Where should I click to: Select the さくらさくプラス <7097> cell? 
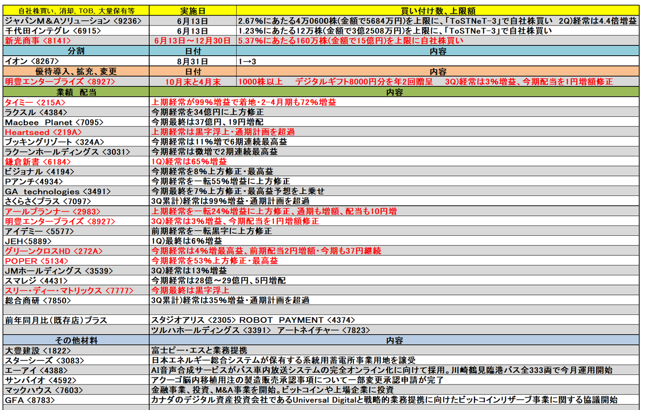(76, 201)
